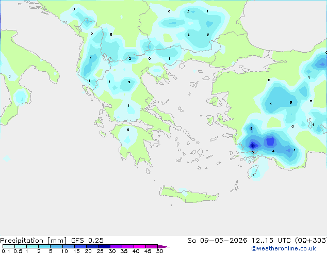Screen dimensions: 327x253
Task: Click the "10" legend scale value
Action: [64, 251]
